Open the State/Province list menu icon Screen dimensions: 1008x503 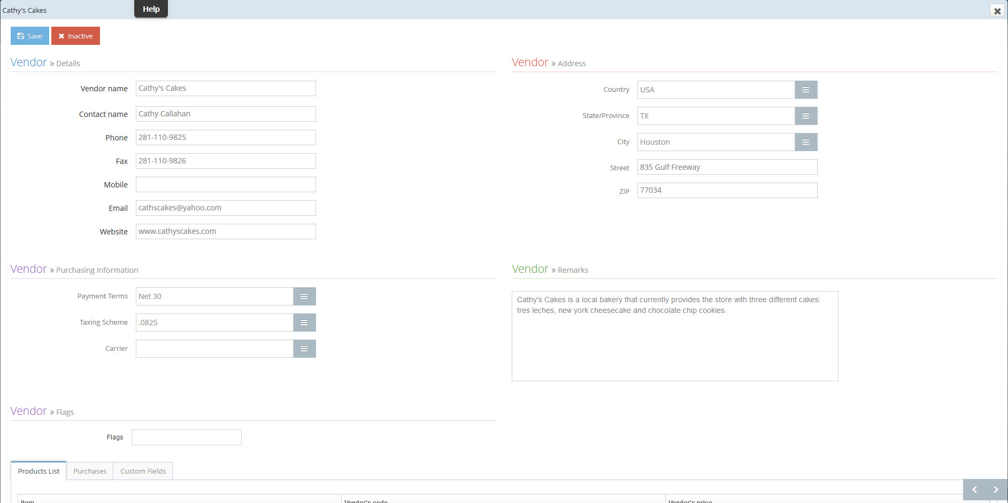(805, 116)
